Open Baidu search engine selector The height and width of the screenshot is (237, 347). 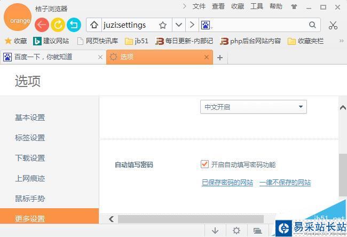206,25
